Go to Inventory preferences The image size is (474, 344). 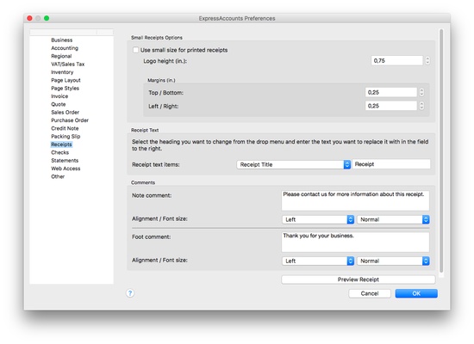coord(62,72)
